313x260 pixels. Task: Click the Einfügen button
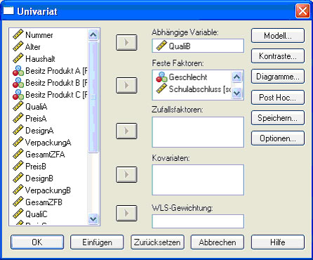pos(97,242)
